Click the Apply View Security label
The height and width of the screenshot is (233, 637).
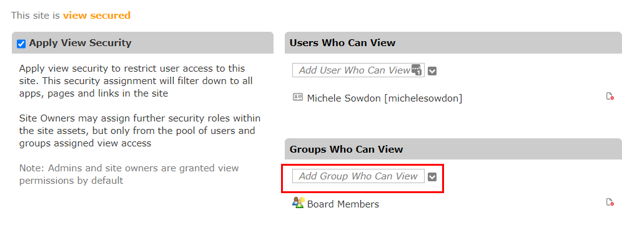[x=80, y=43]
